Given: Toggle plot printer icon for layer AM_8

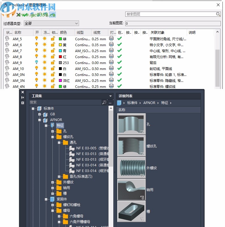Looking at the screenshot, I should tap(111, 56).
